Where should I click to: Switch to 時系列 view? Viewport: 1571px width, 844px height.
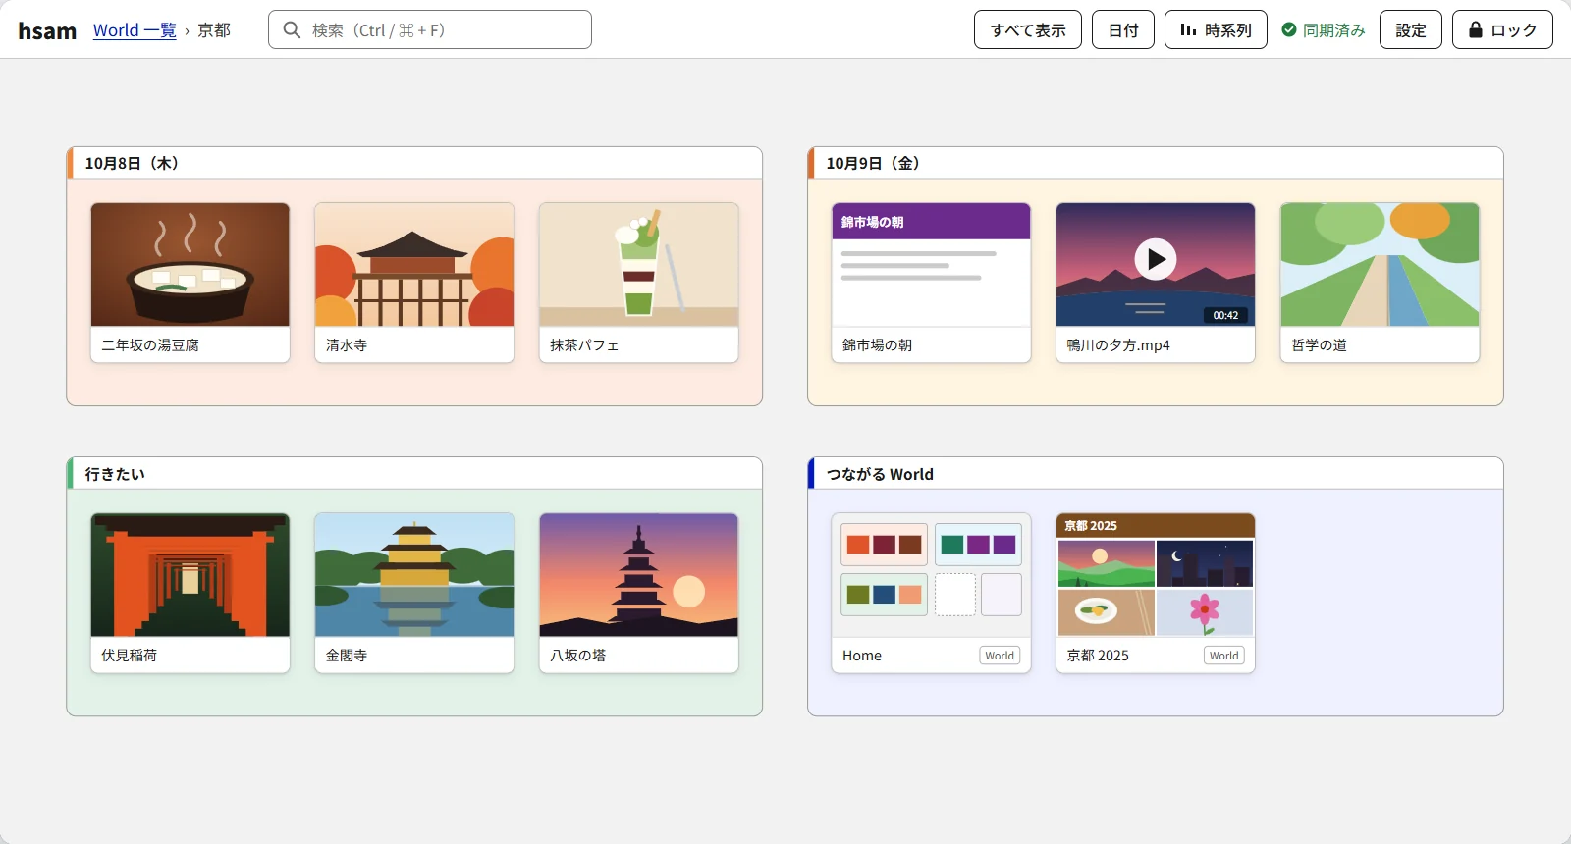click(x=1216, y=29)
